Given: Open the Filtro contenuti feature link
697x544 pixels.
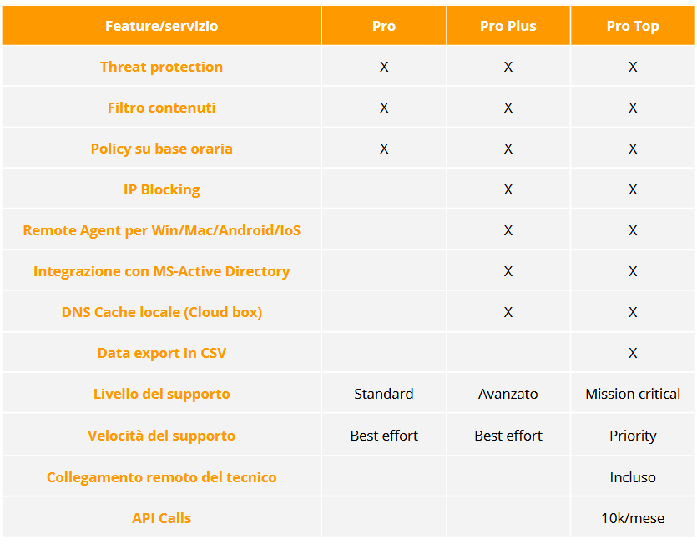Looking at the screenshot, I should (x=161, y=108).
